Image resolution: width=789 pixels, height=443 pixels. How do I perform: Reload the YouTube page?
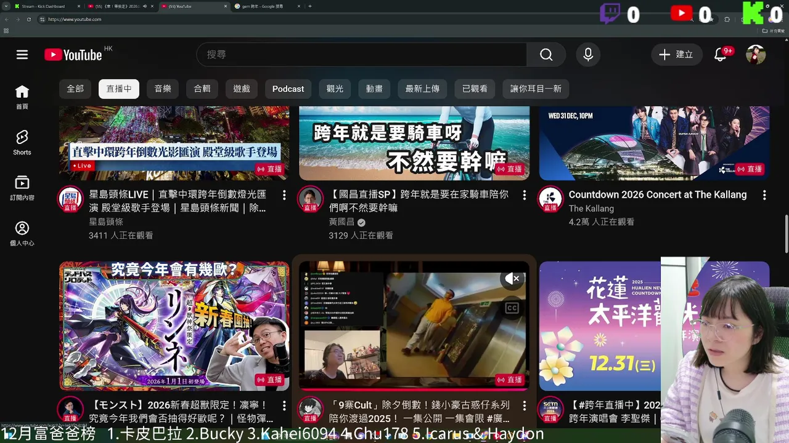point(30,19)
